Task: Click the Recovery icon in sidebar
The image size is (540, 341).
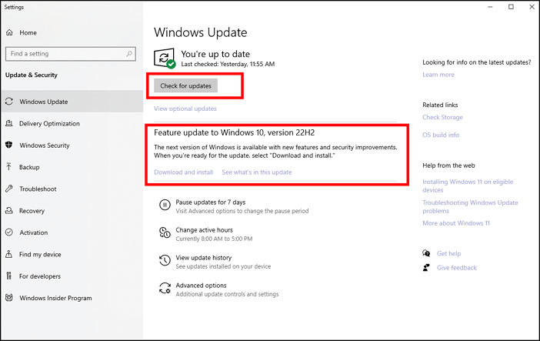Action: click(9, 210)
